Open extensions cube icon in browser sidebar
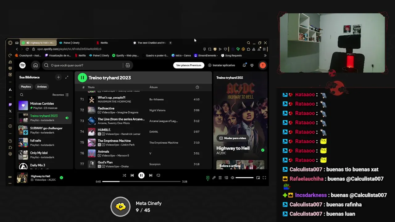The height and width of the screenshot is (222, 395). point(10,147)
